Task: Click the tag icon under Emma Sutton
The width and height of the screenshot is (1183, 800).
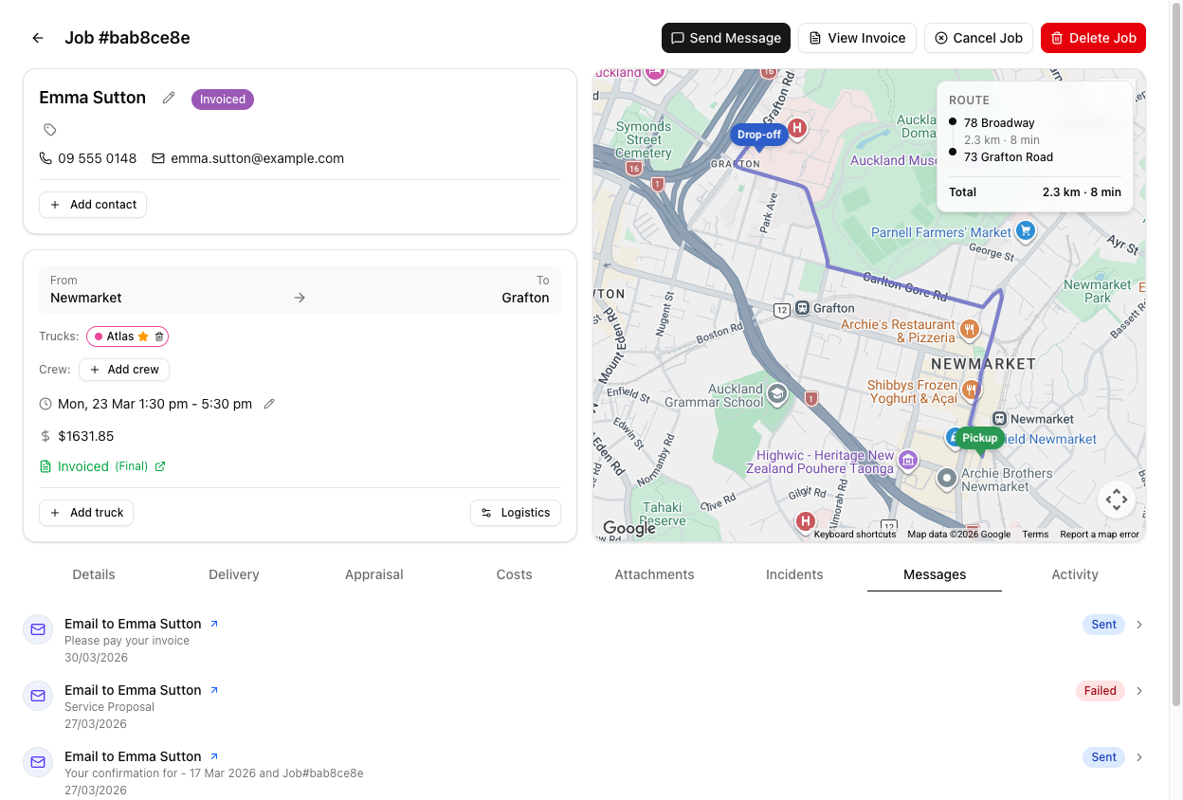Action: pyautogui.click(x=50, y=130)
